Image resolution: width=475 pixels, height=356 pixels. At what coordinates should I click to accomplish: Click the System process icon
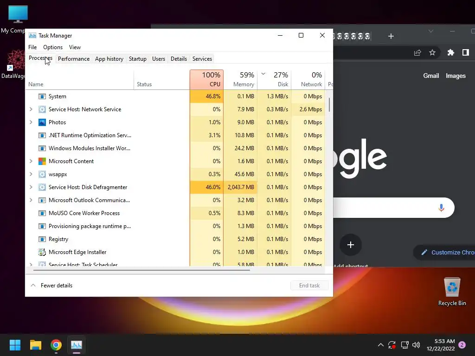(42, 96)
